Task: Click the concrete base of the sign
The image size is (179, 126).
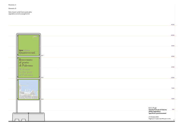Action: [x=28, y=117]
